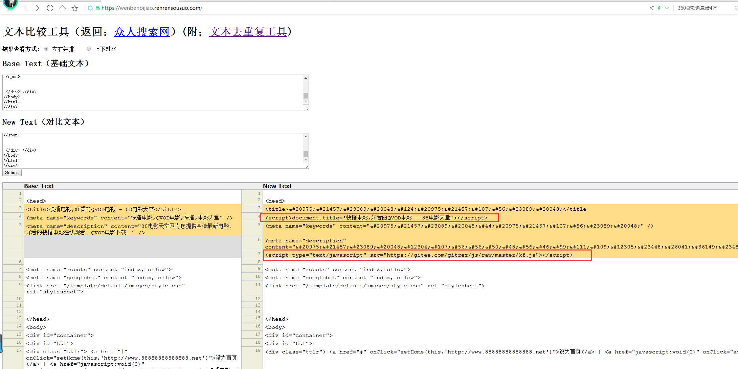
Task: Click the Base Text box resize handle
Action: (307, 108)
